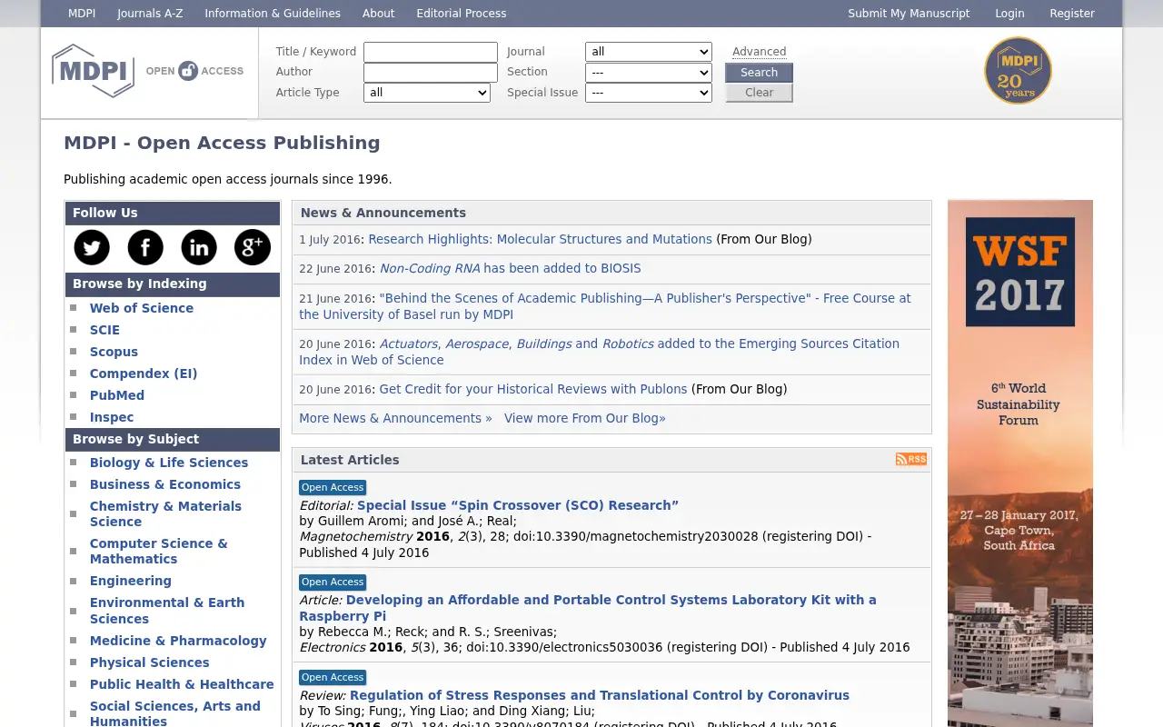Open Get Credit with Publons news link
1163x727 pixels.
tap(533, 389)
